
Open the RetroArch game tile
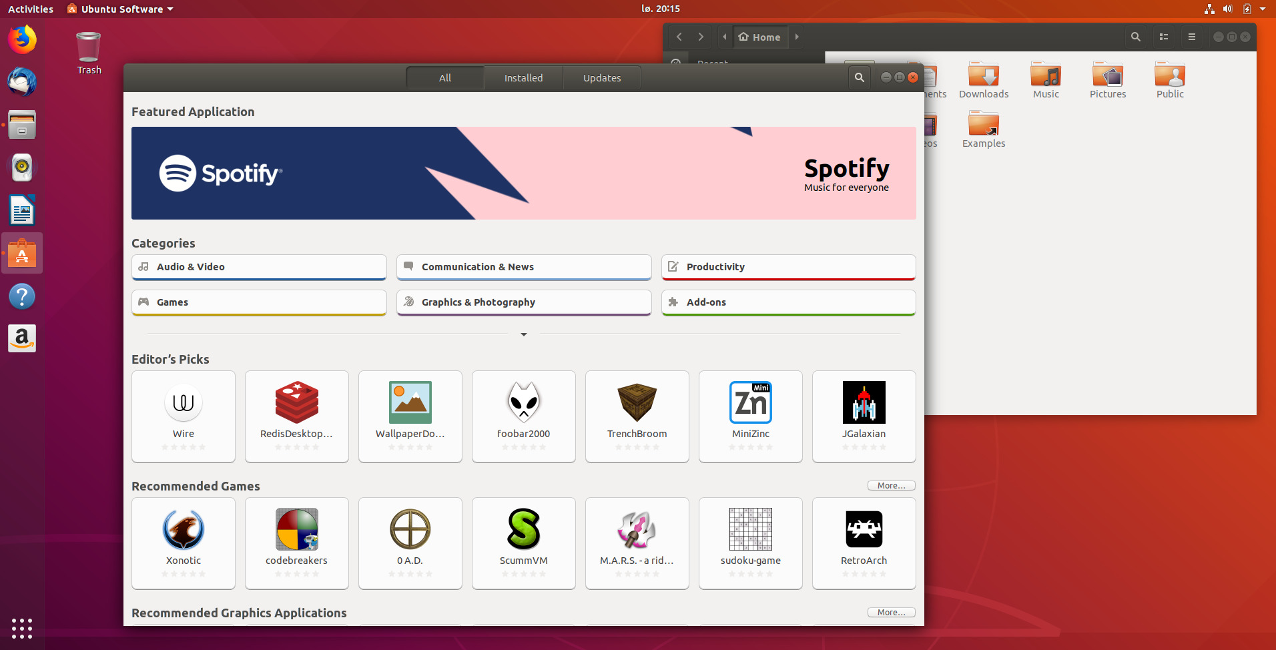tap(864, 543)
